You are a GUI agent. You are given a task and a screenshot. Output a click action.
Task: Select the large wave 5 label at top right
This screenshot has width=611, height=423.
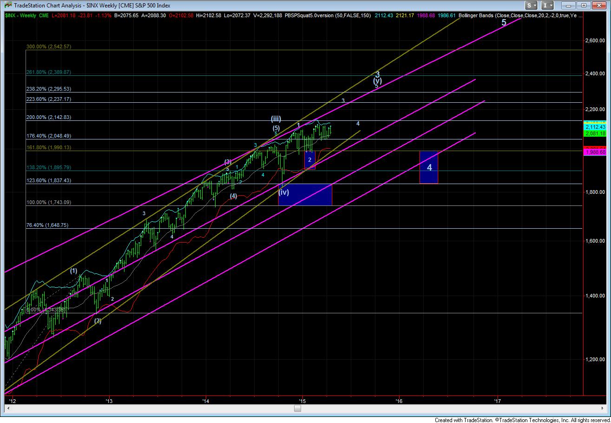pos(504,22)
